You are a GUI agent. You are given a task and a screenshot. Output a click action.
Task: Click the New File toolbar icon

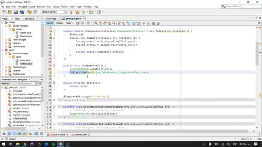(x=5, y=12)
